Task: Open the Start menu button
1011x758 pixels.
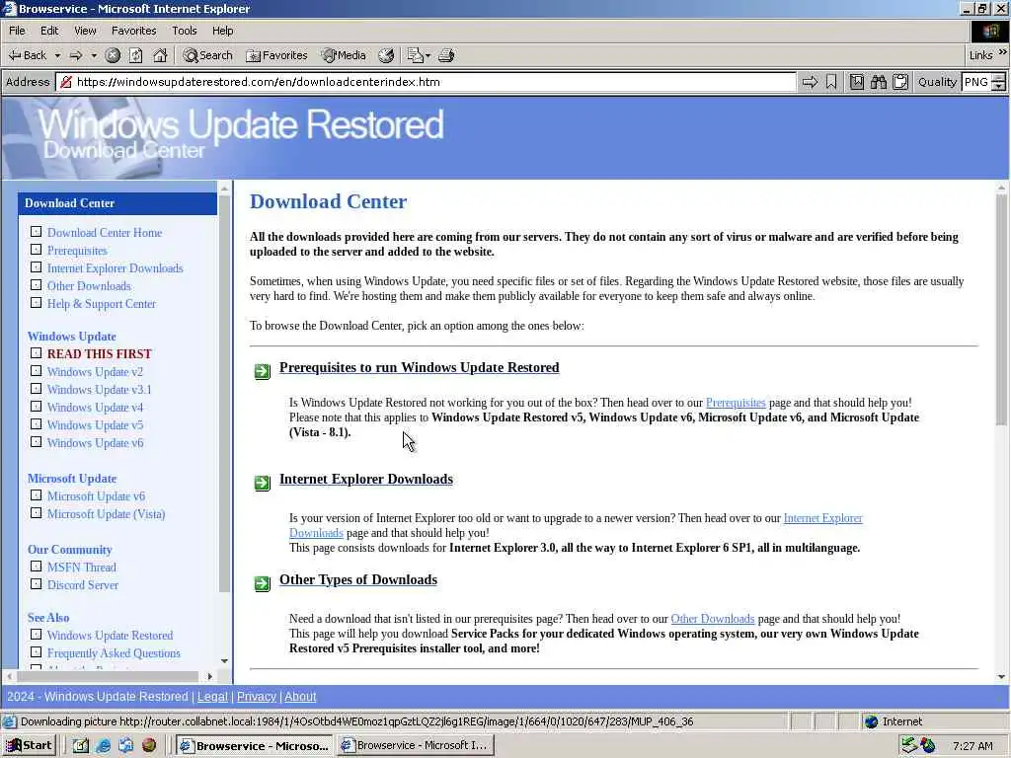Action: coord(29,746)
